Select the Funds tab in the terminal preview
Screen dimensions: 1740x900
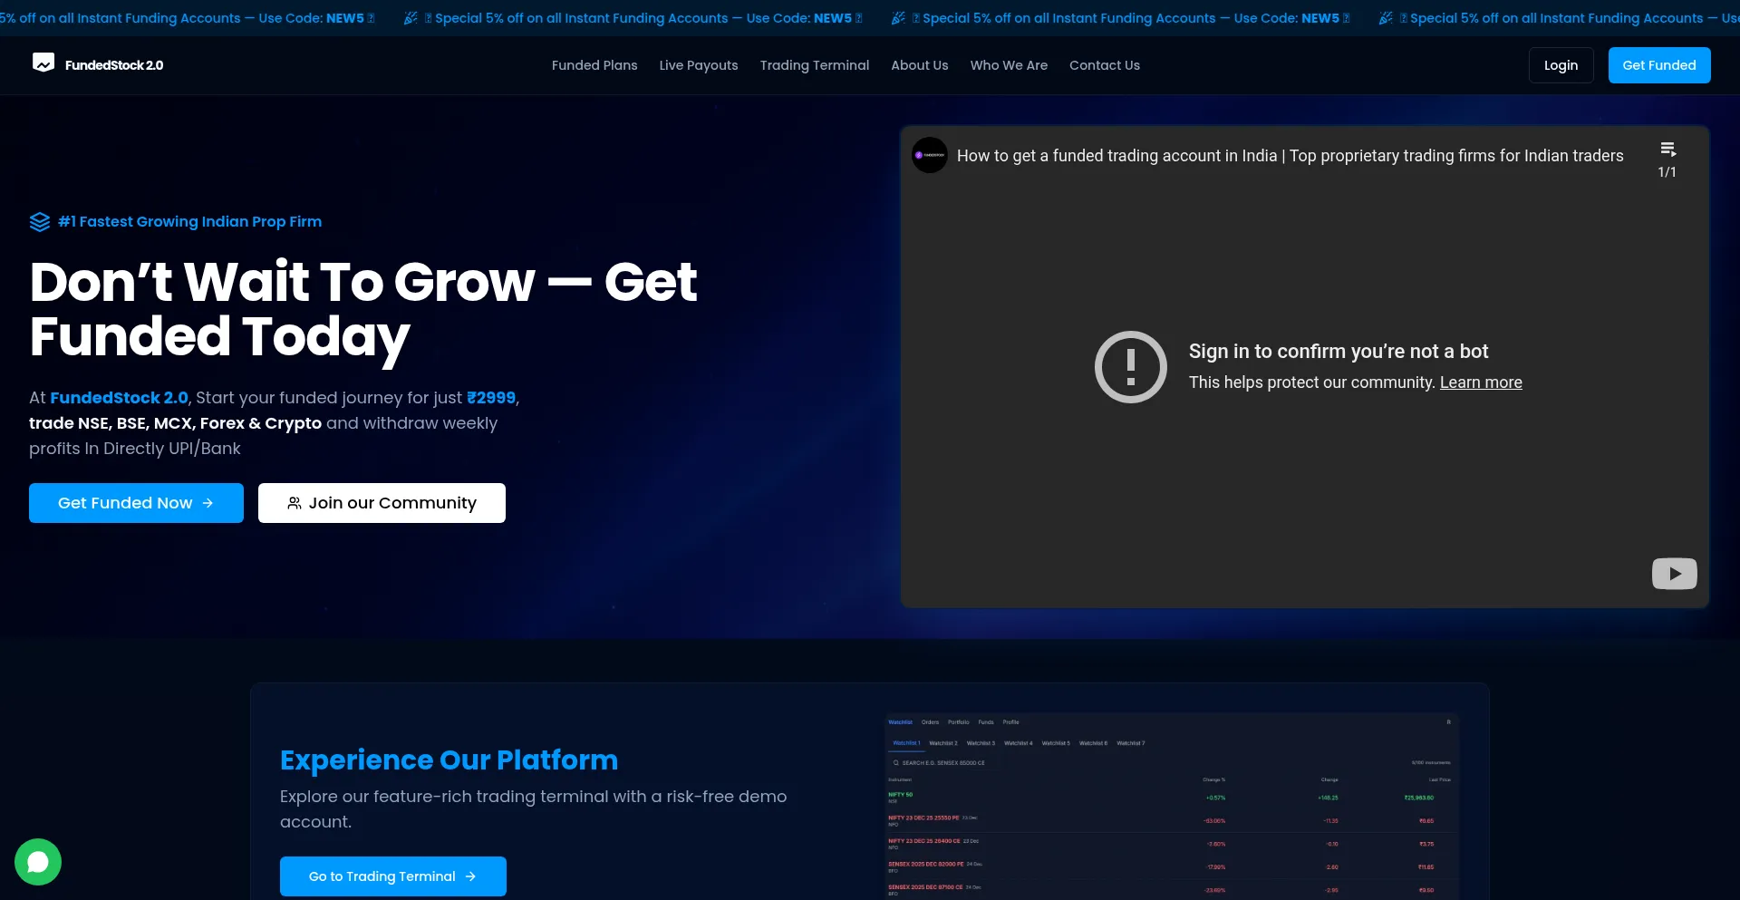(986, 722)
